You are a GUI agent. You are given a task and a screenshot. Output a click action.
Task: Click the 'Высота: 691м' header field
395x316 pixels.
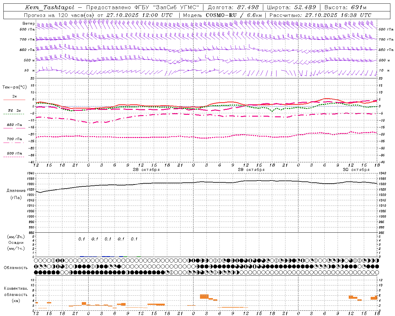(x=345, y=8)
